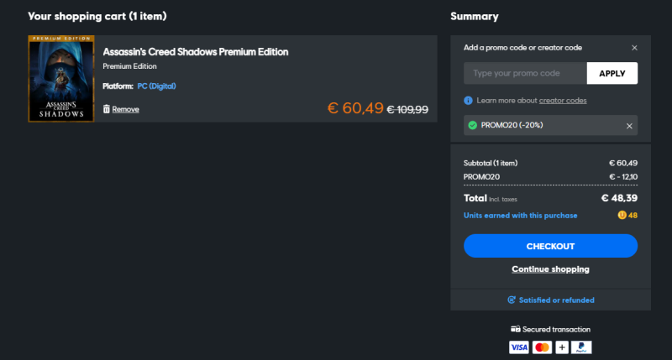The height and width of the screenshot is (360, 672).
Task: Click the info icon beside creator codes
Action: [x=468, y=101]
